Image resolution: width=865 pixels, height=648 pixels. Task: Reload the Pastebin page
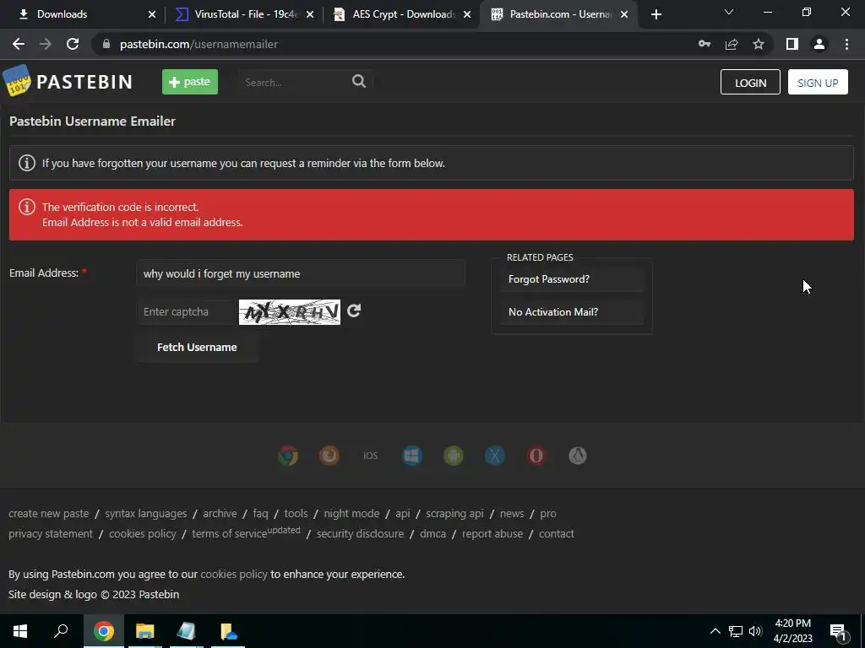tap(73, 44)
